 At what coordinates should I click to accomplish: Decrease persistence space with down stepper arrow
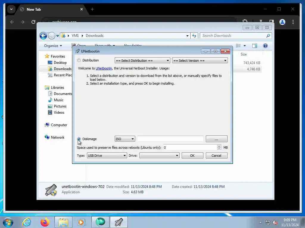[219, 149]
